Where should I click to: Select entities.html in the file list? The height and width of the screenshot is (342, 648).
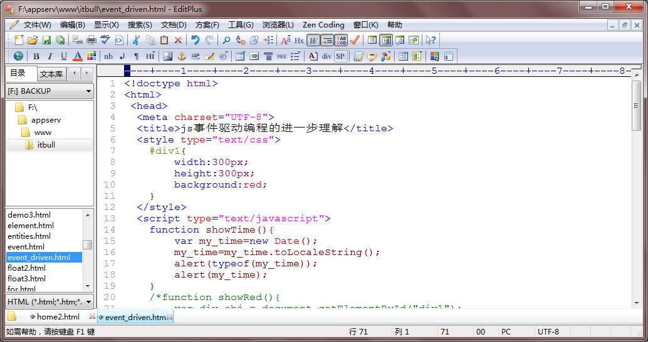pyautogui.click(x=29, y=236)
